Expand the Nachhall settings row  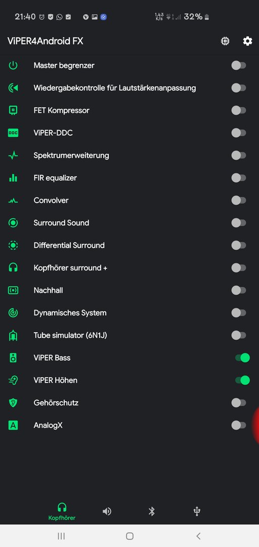[x=129, y=290]
